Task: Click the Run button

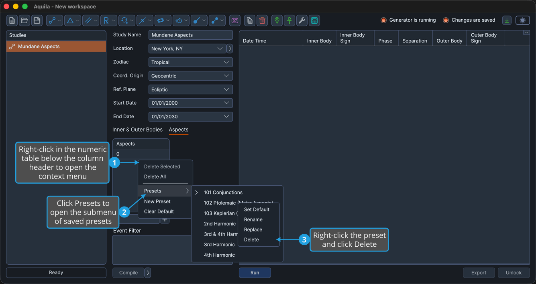Action: [x=255, y=273]
